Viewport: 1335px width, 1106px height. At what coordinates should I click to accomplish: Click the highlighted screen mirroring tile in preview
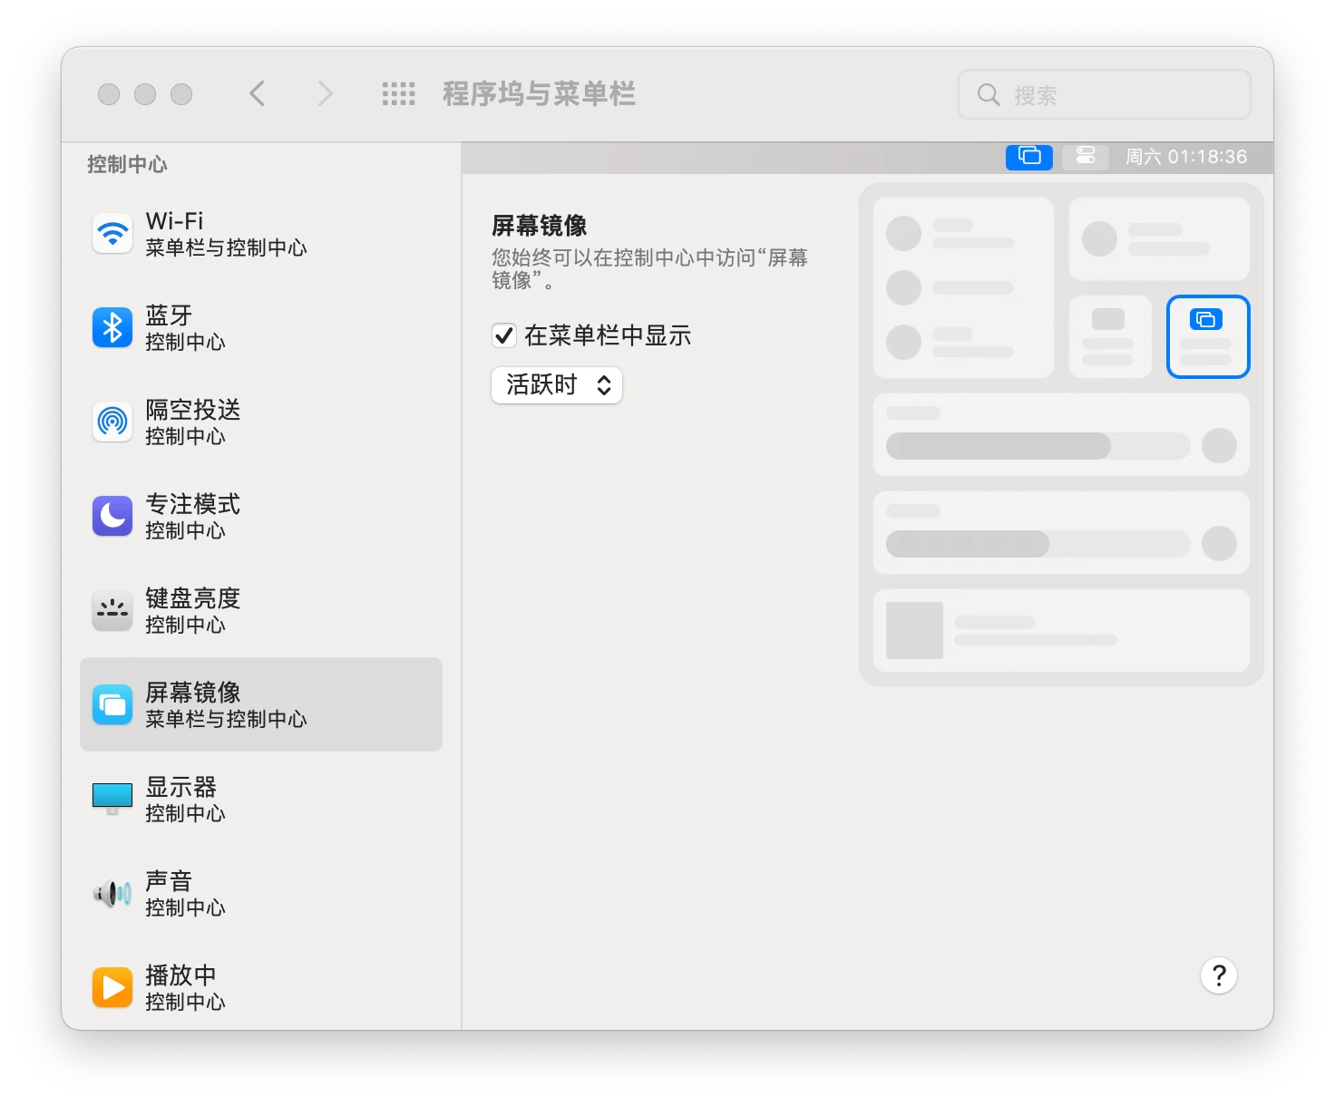pos(1207,336)
